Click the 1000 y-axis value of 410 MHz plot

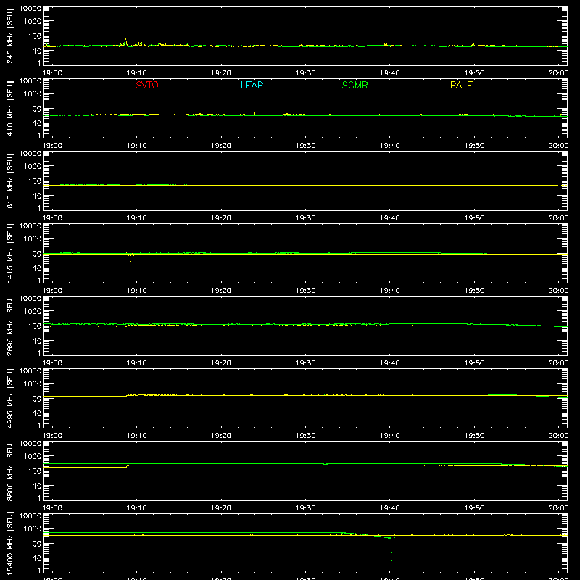pyautogui.click(x=33, y=94)
